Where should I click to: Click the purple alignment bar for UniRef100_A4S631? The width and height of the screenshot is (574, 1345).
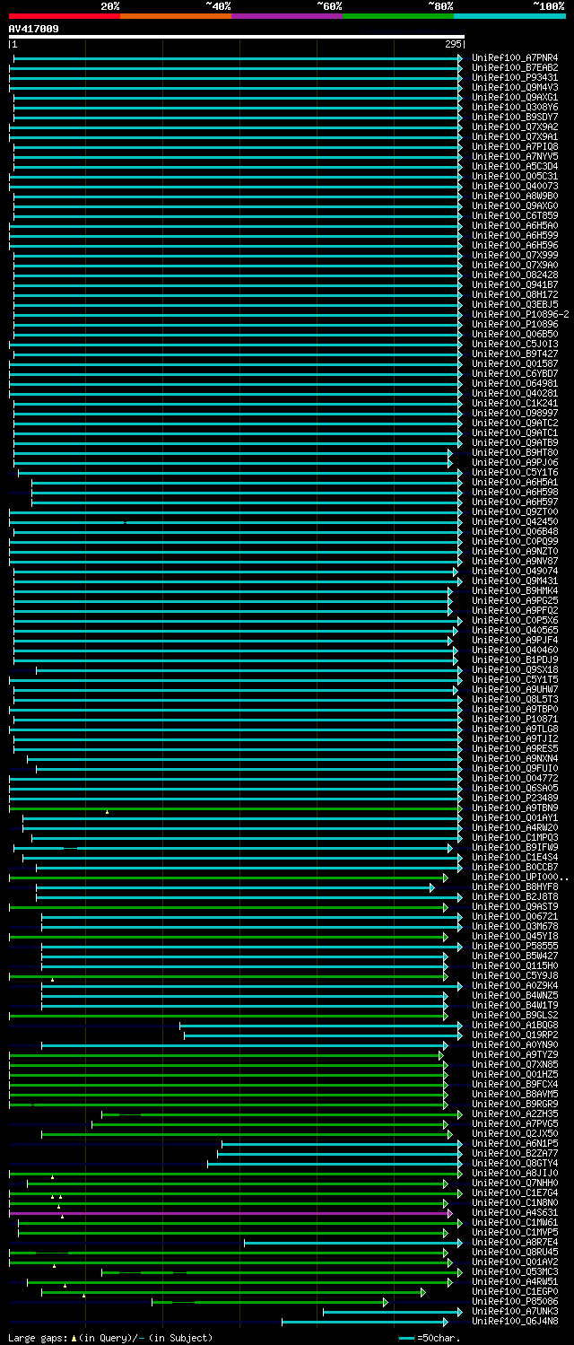click(230, 1212)
